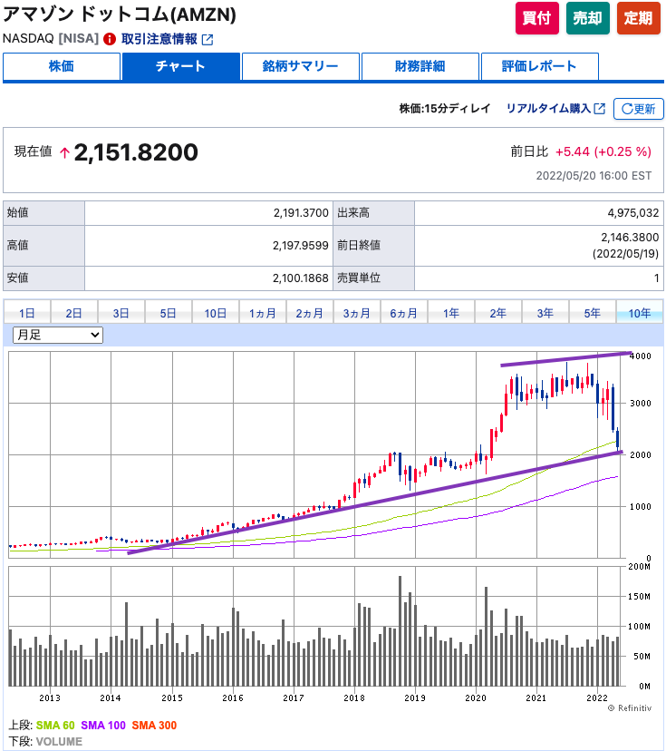Click the 前日比 +5.44 (+0.25 %) value
The width and height of the screenshot is (666, 751).
click(x=603, y=151)
